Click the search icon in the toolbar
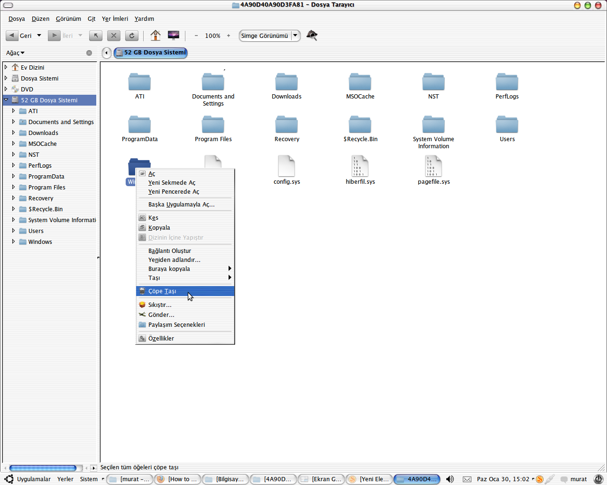 pyautogui.click(x=312, y=36)
